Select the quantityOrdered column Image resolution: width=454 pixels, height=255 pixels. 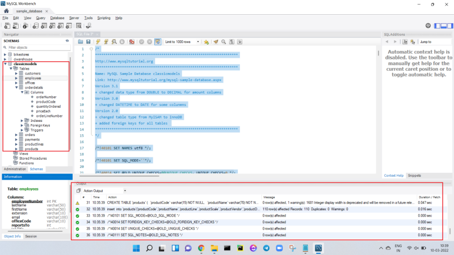(x=48, y=107)
